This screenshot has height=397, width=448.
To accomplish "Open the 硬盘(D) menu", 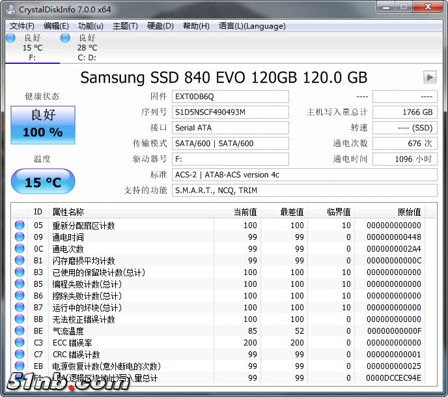I will pyautogui.click(x=160, y=26).
